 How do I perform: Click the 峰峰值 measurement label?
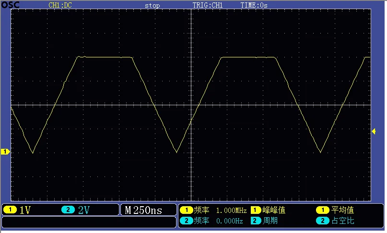[x=274, y=210]
